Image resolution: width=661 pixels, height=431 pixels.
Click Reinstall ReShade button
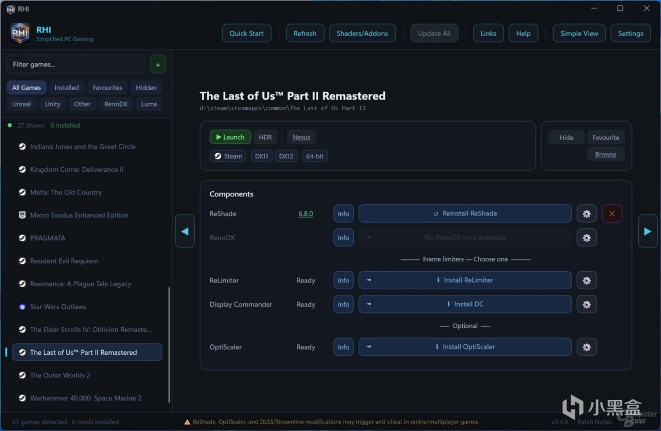(x=465, y=213)
